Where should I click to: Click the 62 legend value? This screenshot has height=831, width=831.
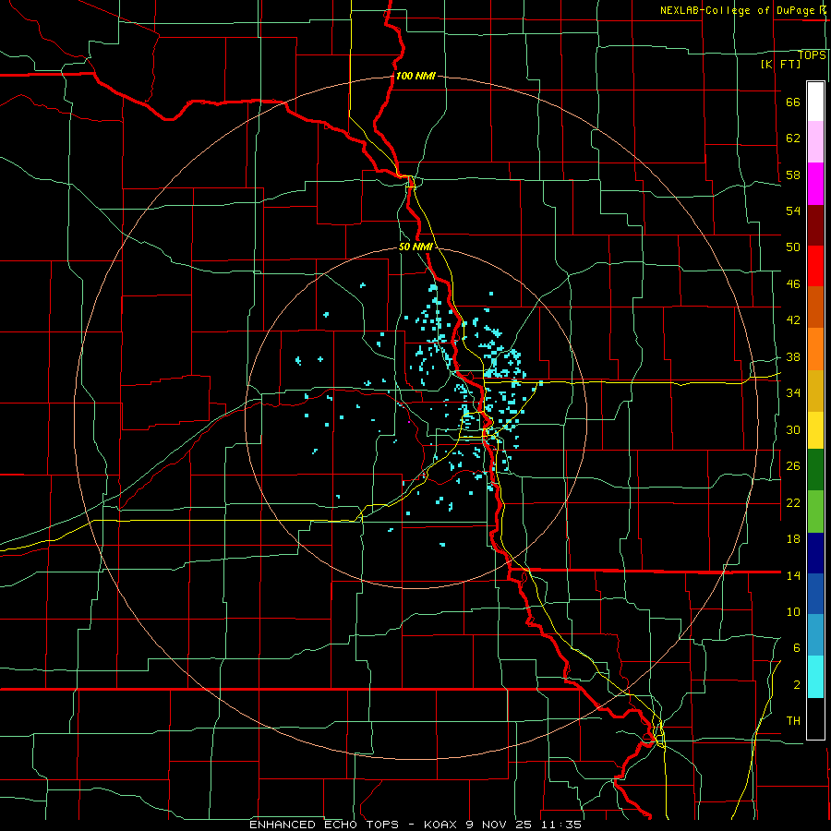pos(793,138)
